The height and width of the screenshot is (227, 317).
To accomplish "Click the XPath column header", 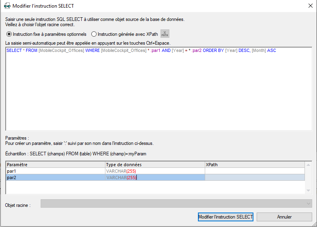I will pos(254,165).
